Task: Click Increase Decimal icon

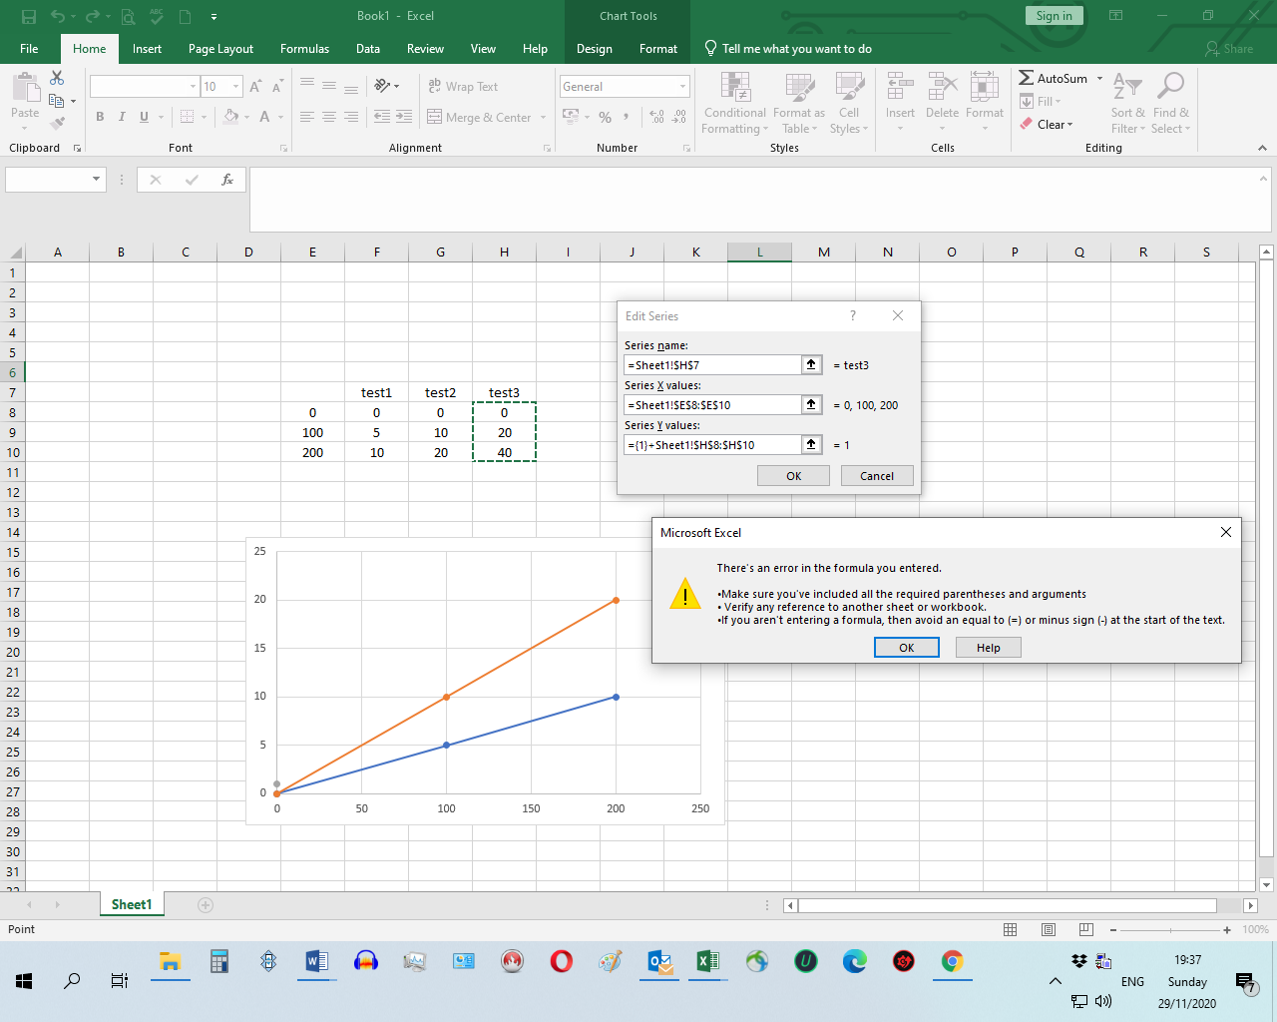Action: (x=656, y=117)
